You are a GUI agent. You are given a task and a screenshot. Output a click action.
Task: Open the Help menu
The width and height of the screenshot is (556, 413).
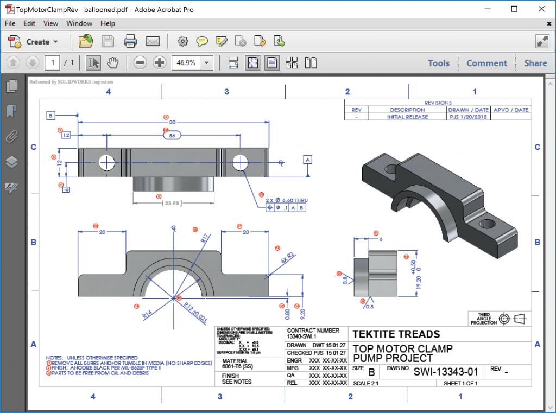point(108,23)
